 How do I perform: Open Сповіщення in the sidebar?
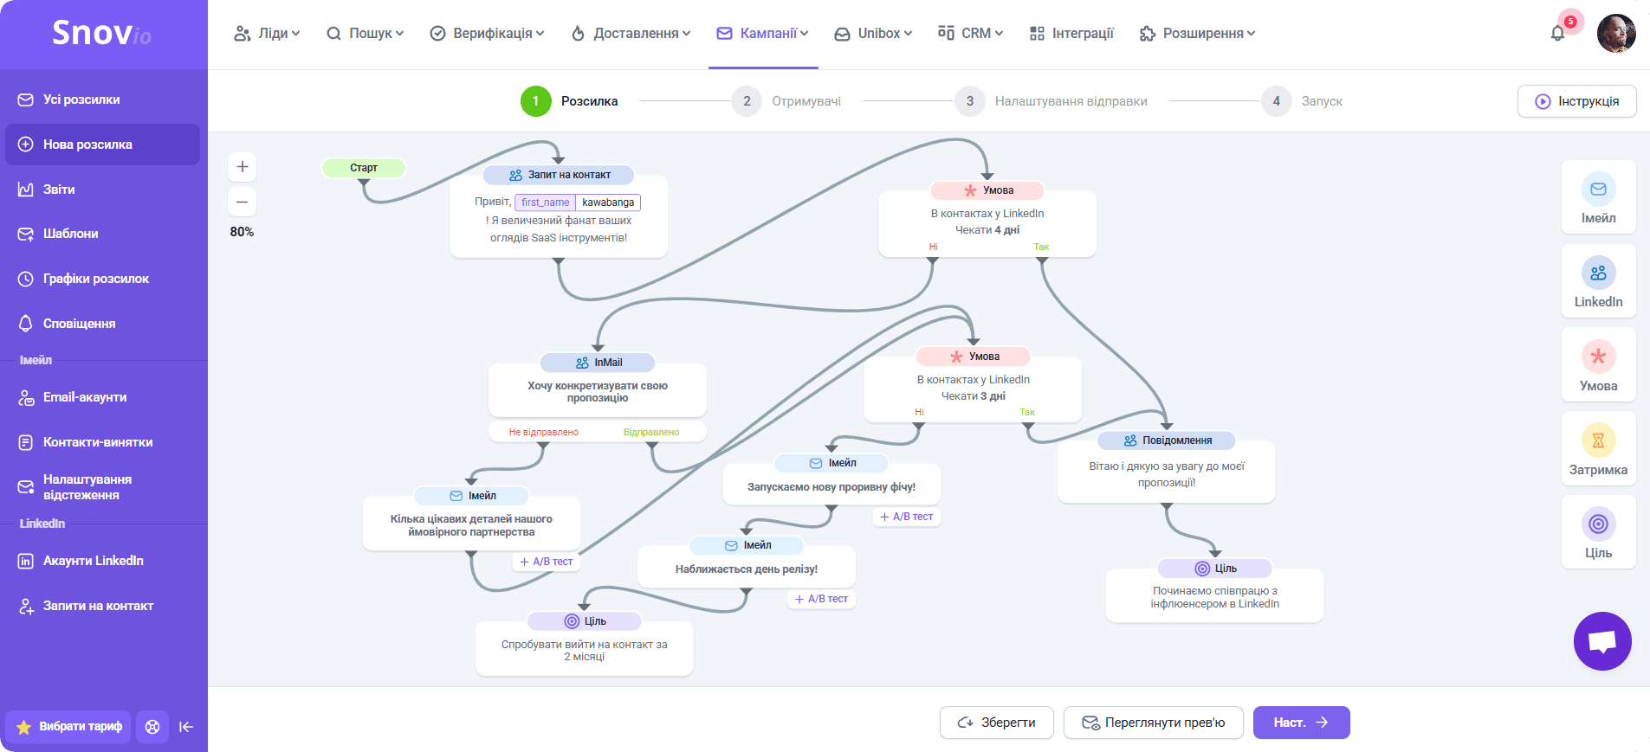[103, 324]
